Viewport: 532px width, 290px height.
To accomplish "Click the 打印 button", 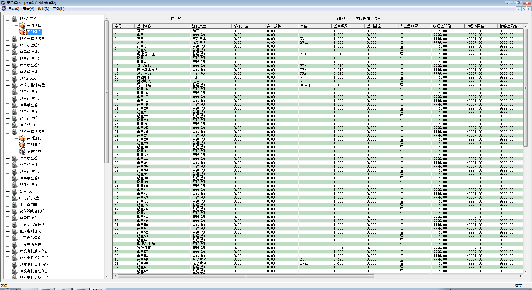I will [176, 19].
